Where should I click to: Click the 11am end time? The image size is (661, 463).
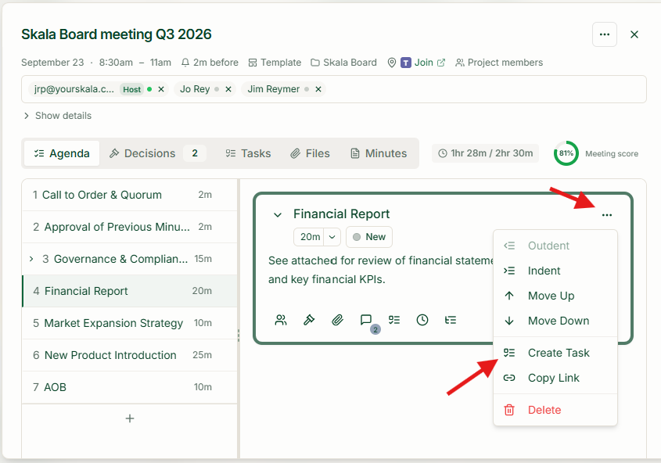point(160,63)
